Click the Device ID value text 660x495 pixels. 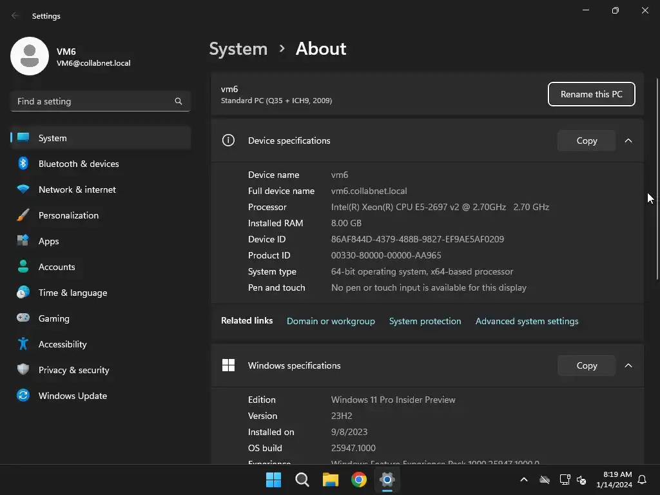pyautogui.click(x=418, y=239)
